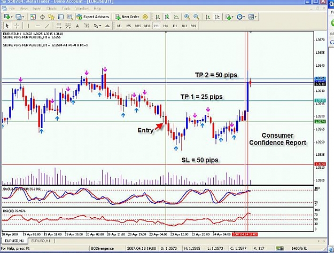Screen dimensions: 334x253
Task: Expand the Profiles dropdown arrow
Action: [23, 17]
